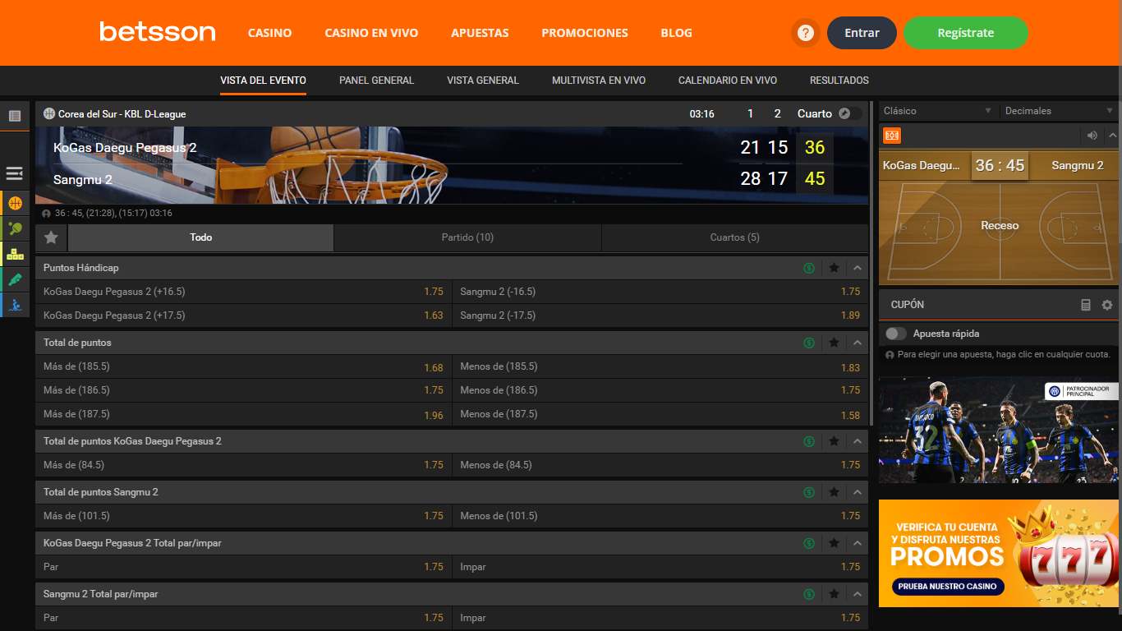Select the Todo tab
Image resolution: width=1122 pixels, height=631 pixels.
pos(200,237)
